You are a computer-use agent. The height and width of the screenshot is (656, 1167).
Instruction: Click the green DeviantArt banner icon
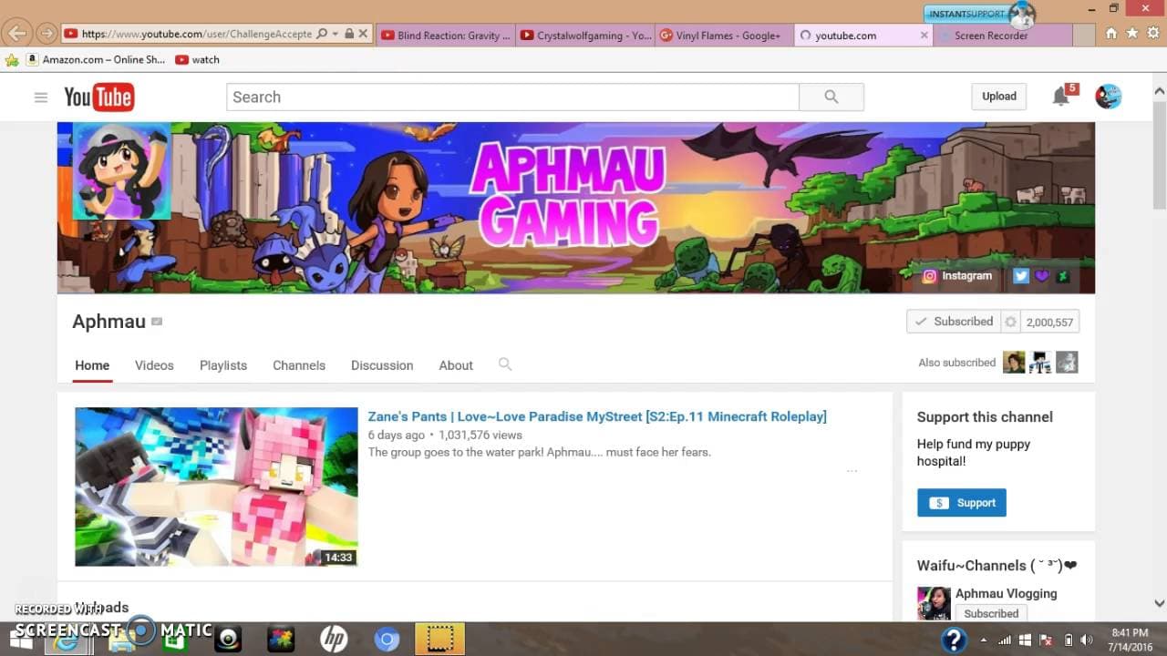coord(1062,276)
